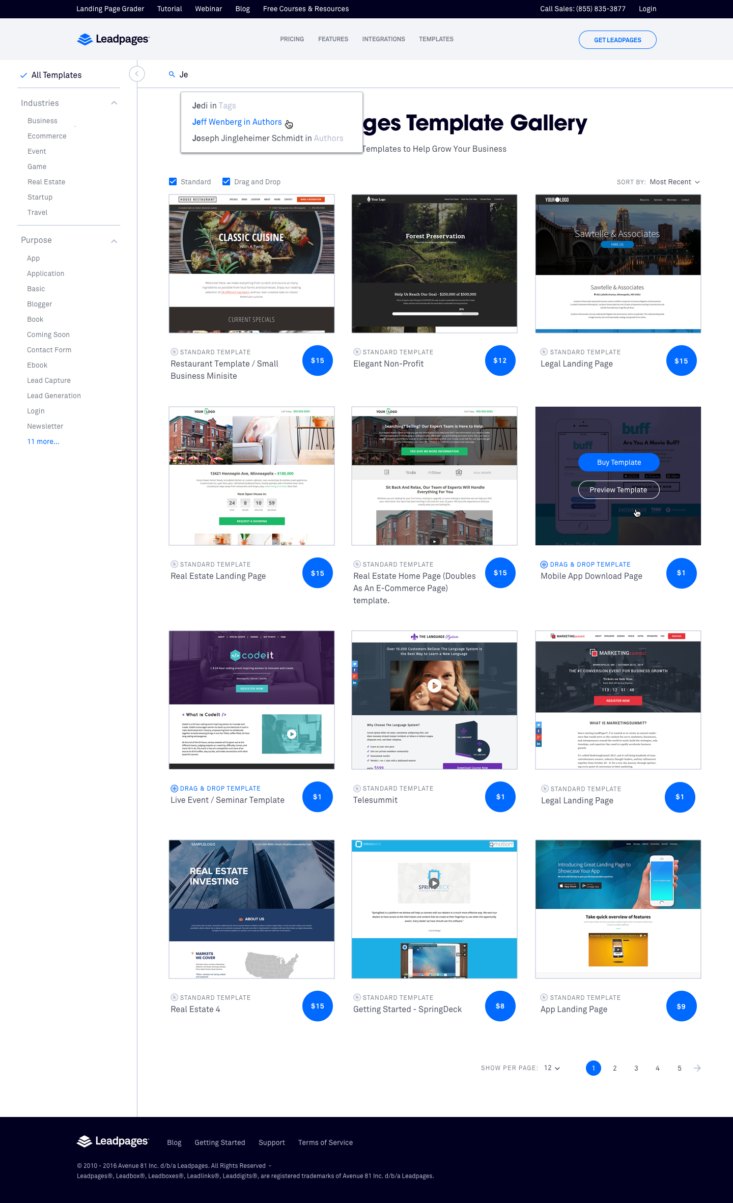733x1203 pixels.
Task: Click the search magnifier icon
Action: tap(172, 74)
